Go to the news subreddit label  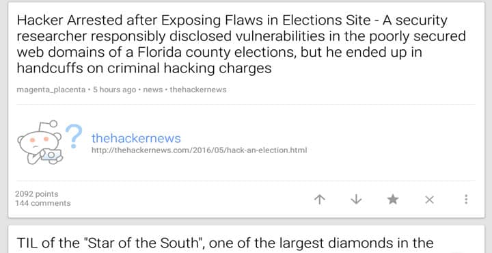pos(153,90)
